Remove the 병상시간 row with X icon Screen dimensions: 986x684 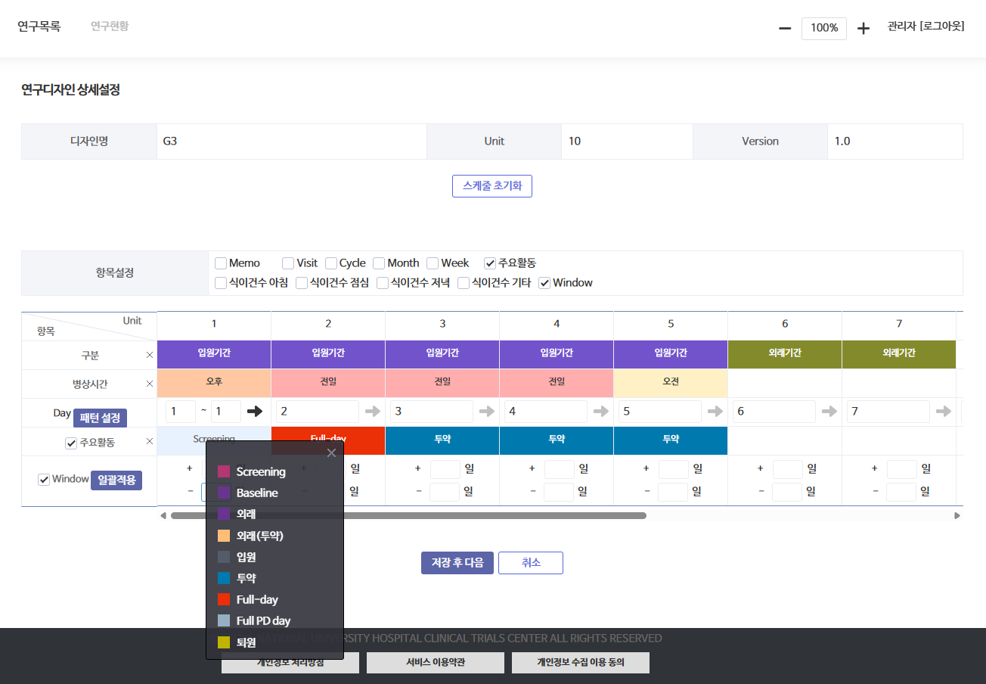[x=149, y=384]
